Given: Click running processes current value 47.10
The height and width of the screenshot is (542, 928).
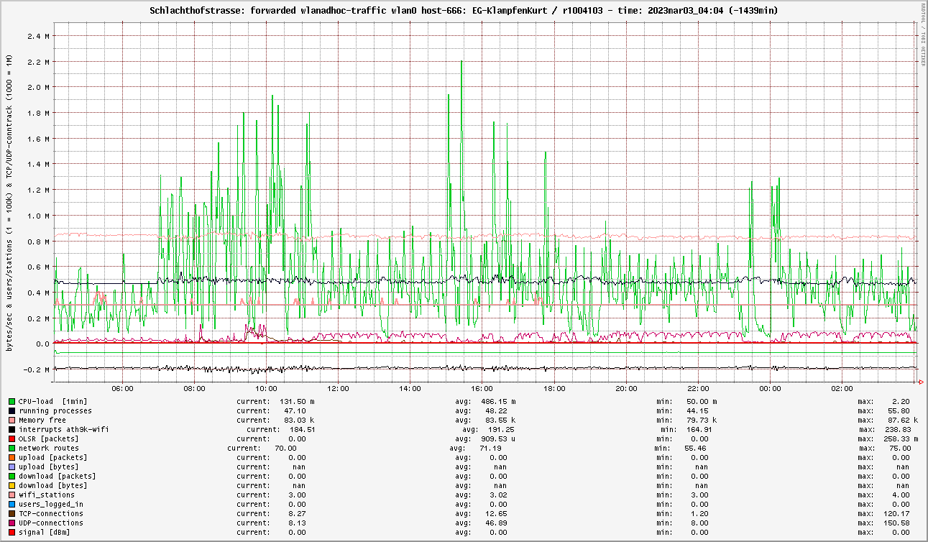Looking at the screenshot, I should click(295, 411).
